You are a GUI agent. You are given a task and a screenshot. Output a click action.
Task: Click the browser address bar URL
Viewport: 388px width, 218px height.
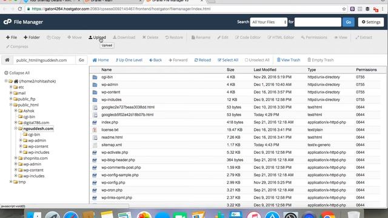pyautogui.click(x=121, y=9)
